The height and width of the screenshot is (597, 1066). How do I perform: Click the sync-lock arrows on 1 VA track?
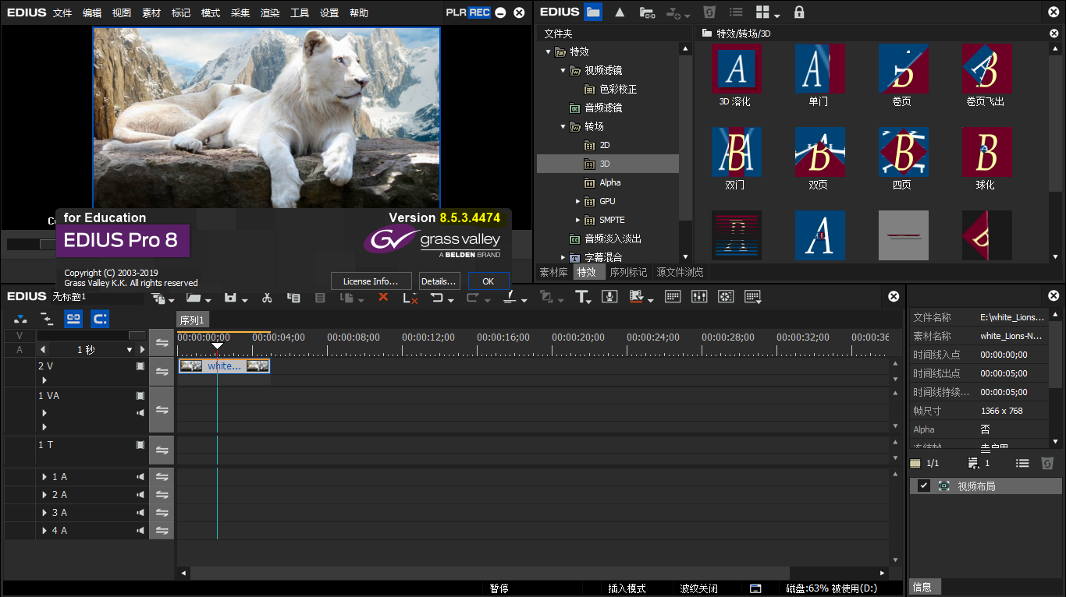(x=162, y=411)
